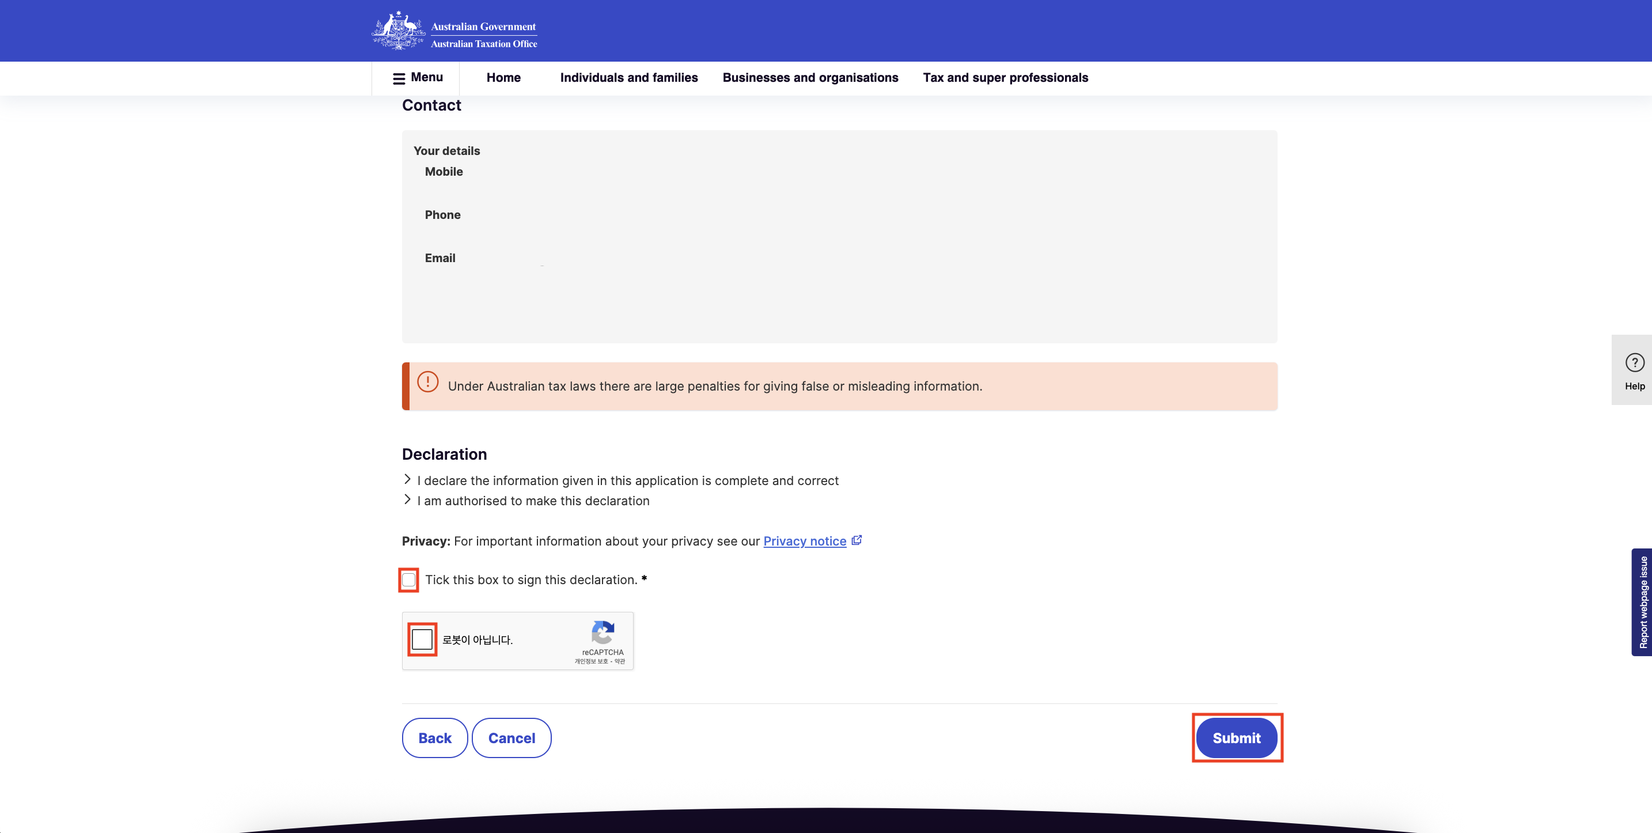Go to the Home navigation item
Screen dimensions: 1652x833
point(503,78)
